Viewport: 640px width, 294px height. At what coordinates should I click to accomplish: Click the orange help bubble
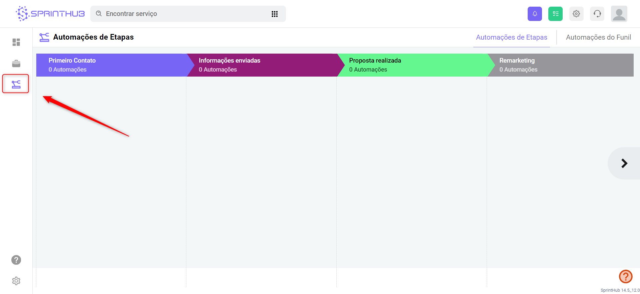pyautogui.click(x=626, y=276)
